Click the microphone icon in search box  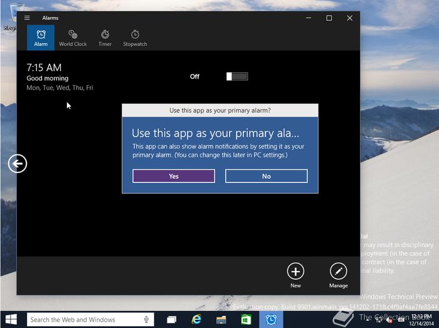pos(146,320)
